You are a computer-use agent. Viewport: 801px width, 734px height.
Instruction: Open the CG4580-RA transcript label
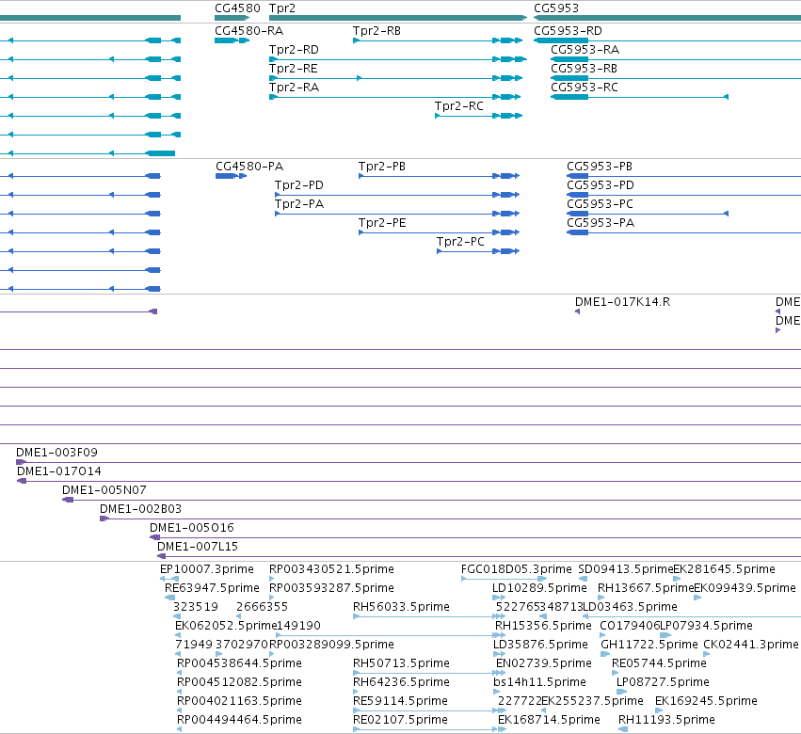248,31
